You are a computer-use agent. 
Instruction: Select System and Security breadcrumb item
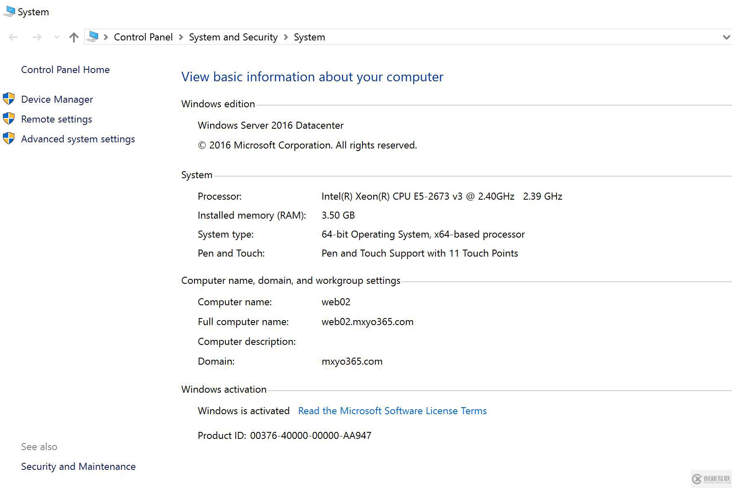click(x=233, y=37)
